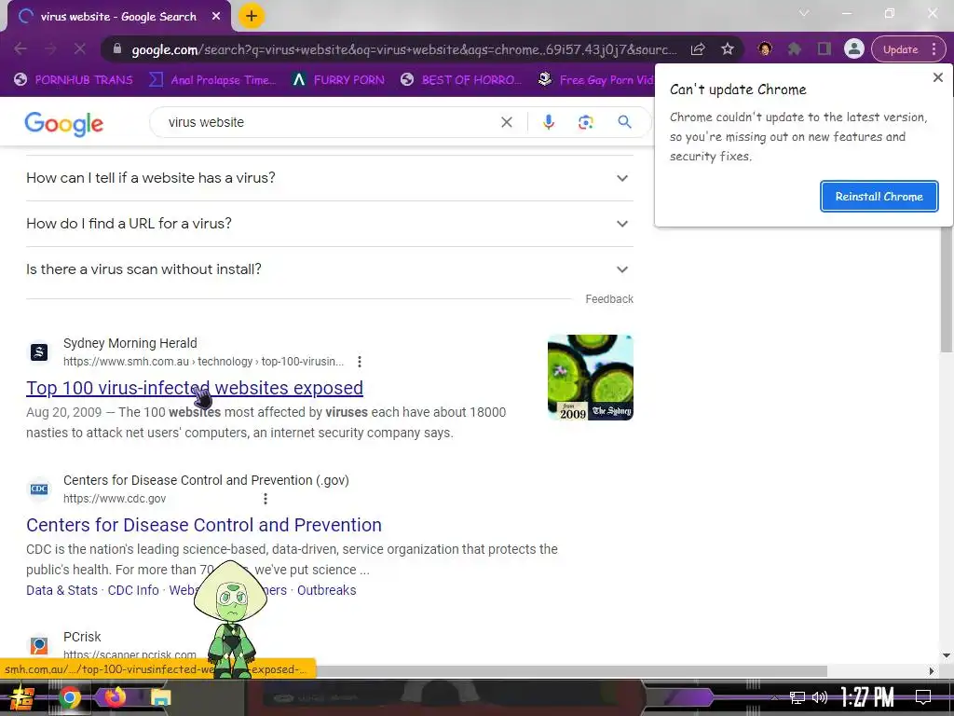The width and height of the screenshot is (954, 716).
Task: Expand 'Is there a virus scan without install?'
Action: [x=330, y=269]
